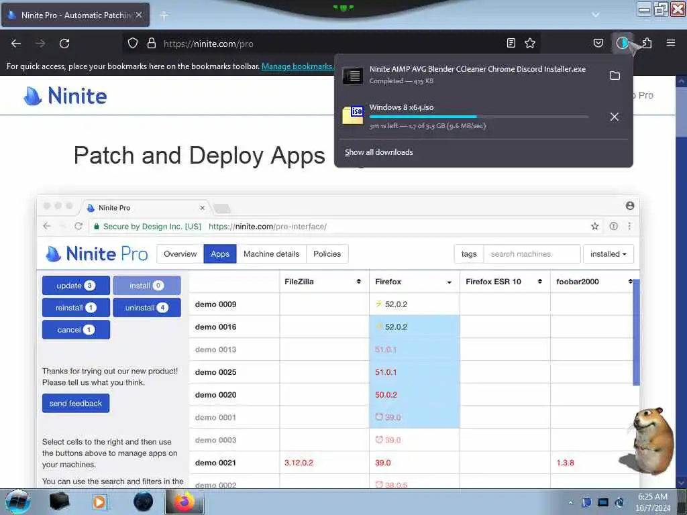Click the demo screenshot profile icon
Viewport: 687px width, 515px height.
pyautogui.click(x=629, y=206)
